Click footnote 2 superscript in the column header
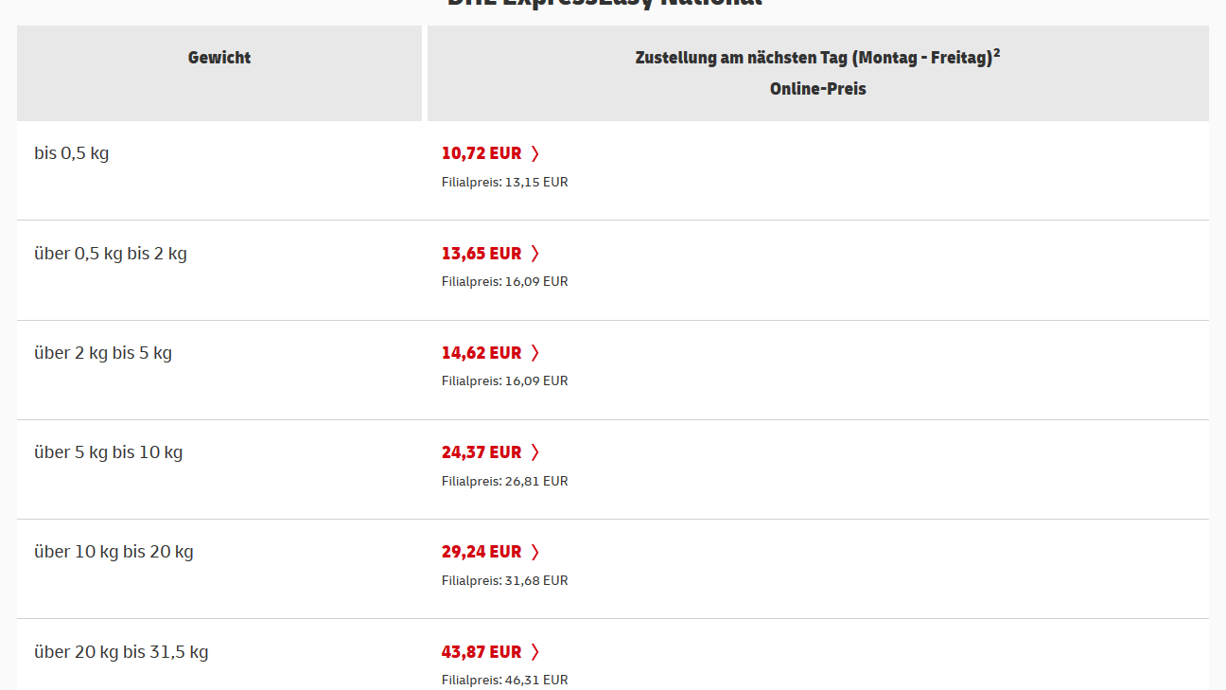This screenshot has height=690, width=1226. coord(997,53)
